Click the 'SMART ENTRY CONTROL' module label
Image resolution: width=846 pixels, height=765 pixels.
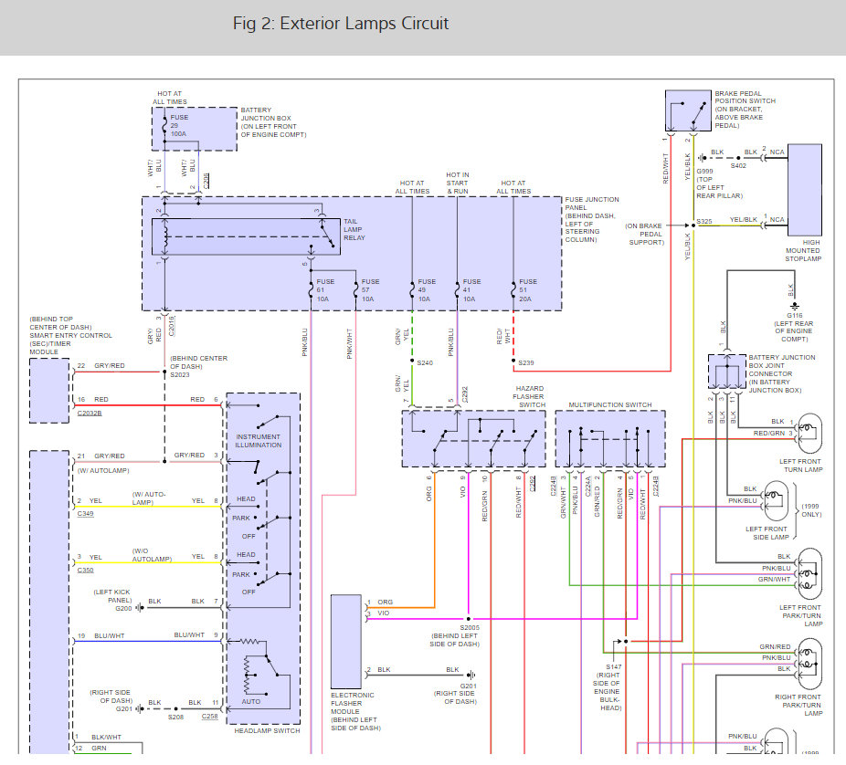tap(70, 335)
